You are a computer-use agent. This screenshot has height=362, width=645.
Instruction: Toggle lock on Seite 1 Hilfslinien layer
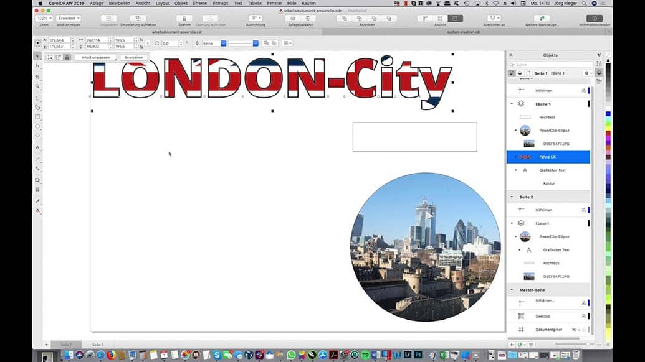pyautogui.click(x=583, y=91)
